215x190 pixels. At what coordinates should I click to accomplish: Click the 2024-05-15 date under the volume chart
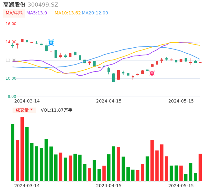[181, 186]
